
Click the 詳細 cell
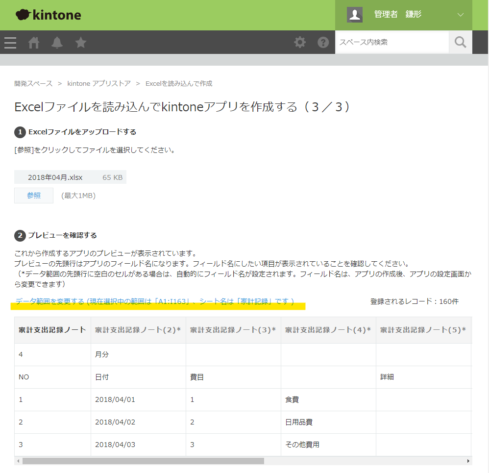click(423, 377)
